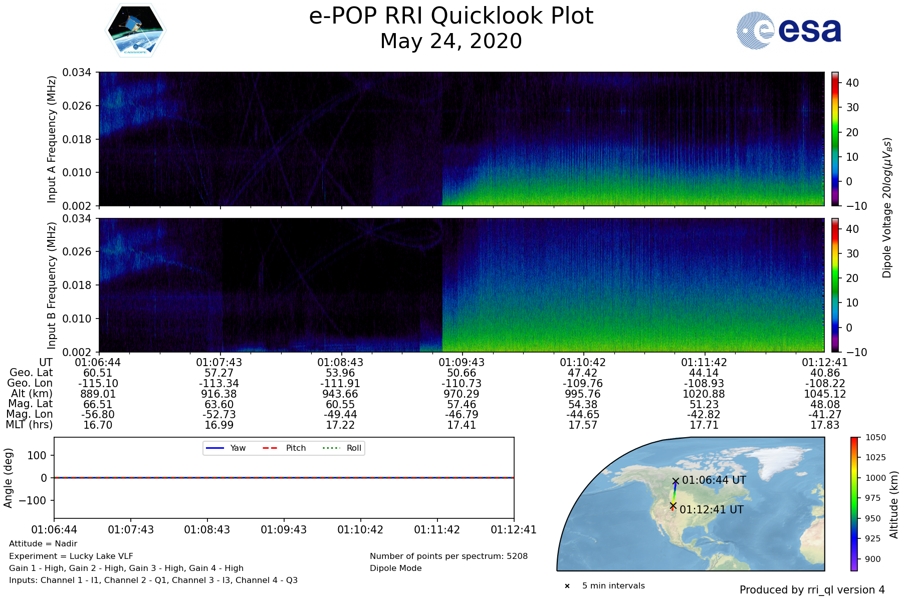Click the 'Produced by rri_ql version 4' text
The image size is (902, 601).
coord(812,590)
